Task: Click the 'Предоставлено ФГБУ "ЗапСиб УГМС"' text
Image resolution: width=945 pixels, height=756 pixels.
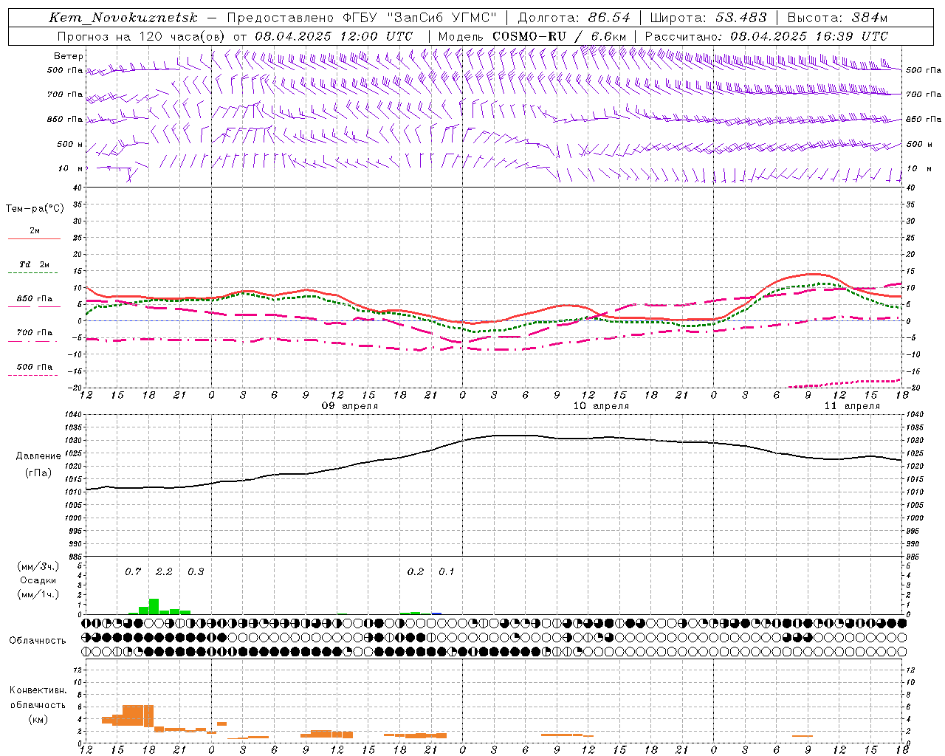Action: coord(362,18)
